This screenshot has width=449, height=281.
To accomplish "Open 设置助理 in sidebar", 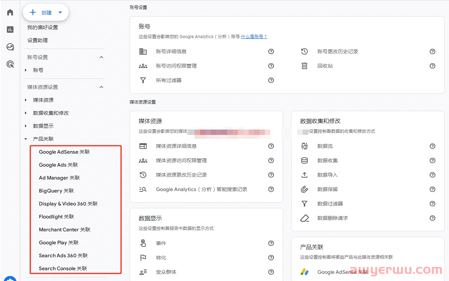I will (37, 40).
